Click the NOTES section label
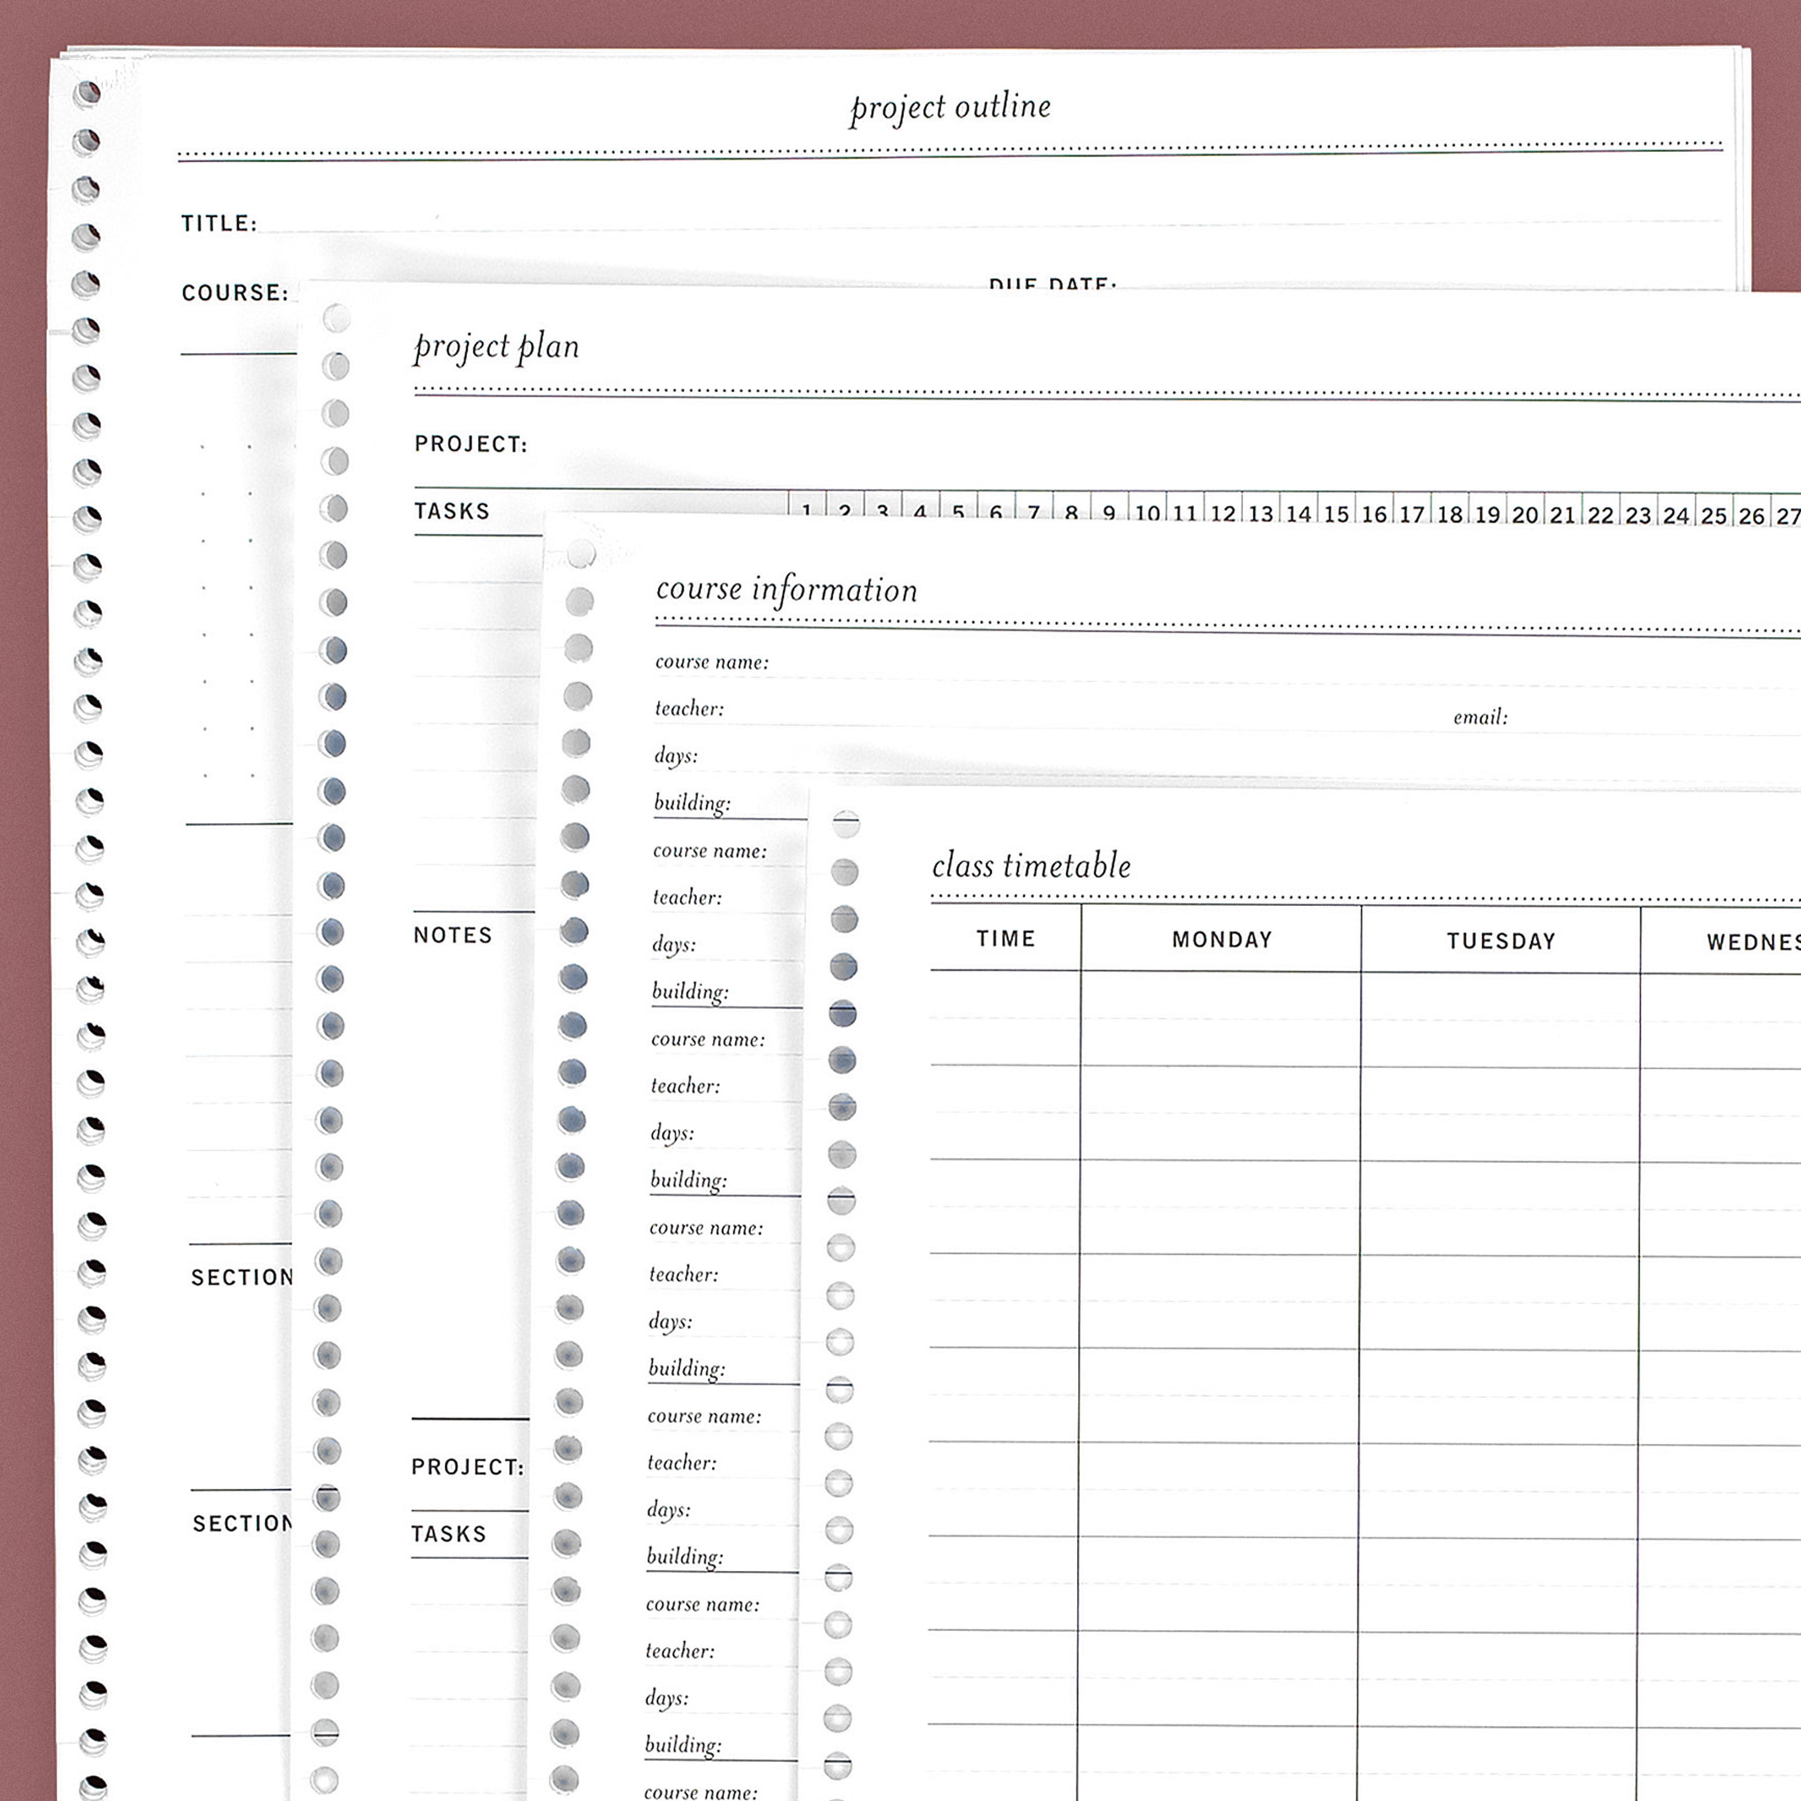 (453, 935)
